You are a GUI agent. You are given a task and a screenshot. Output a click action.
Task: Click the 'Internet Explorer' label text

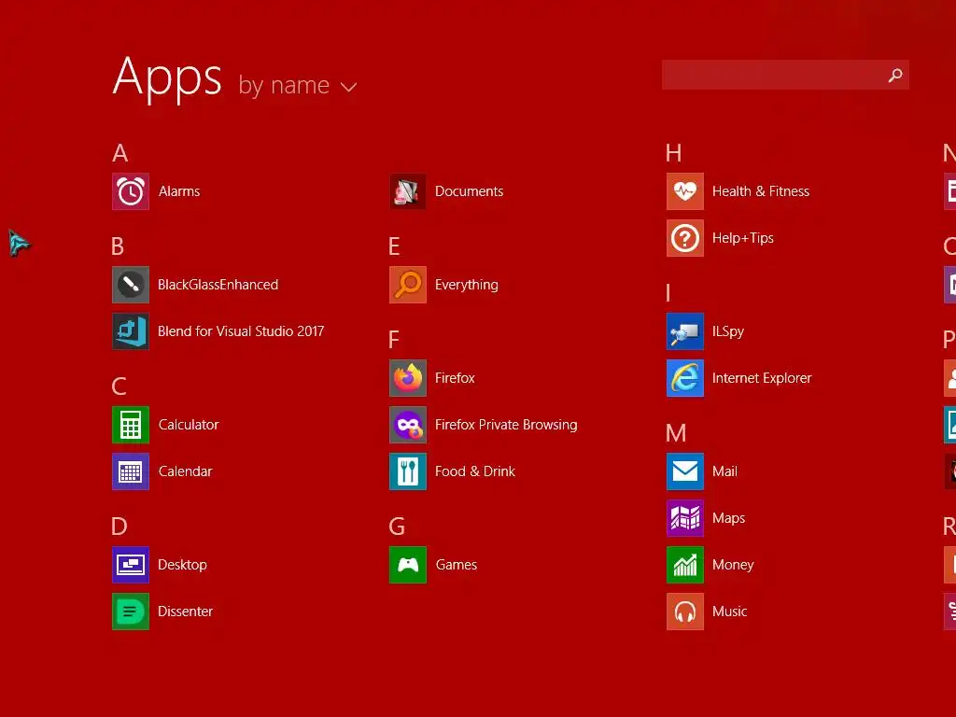pyautogui.click(x=762, y=378)
